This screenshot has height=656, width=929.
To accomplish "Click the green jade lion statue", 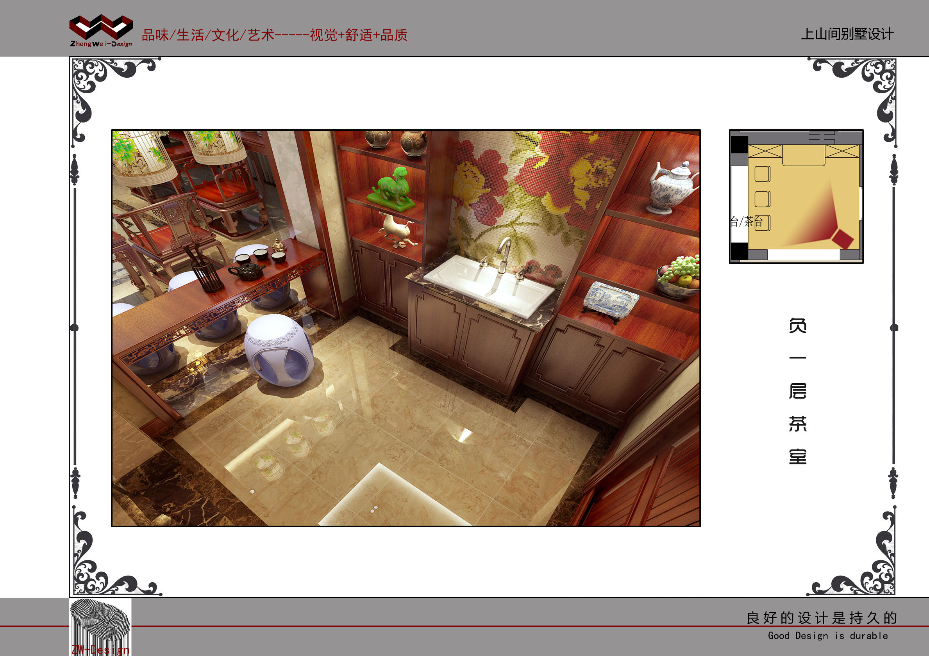I will point(393,189).
